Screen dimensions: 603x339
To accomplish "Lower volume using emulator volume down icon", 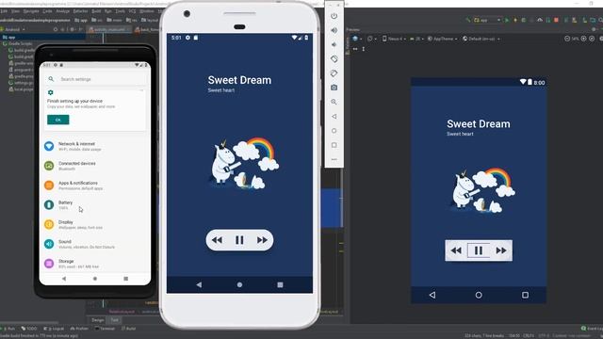I will [x=334, y=44].
